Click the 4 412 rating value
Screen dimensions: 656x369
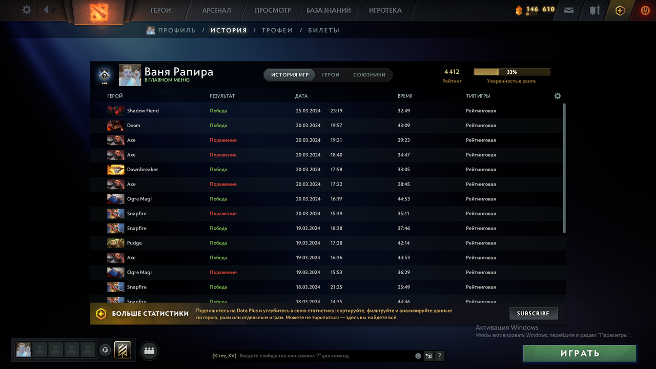click(452, 72)
